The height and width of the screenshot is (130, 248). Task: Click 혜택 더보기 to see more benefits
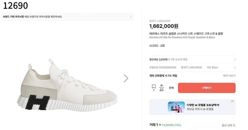[229, 76]
